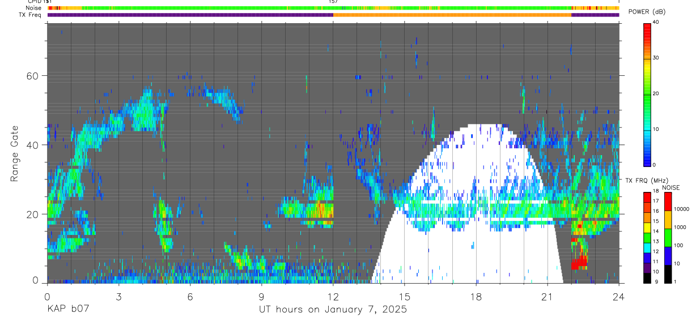
Task: Click the TX Freq row label above the plot
Action: coord(29,15)
